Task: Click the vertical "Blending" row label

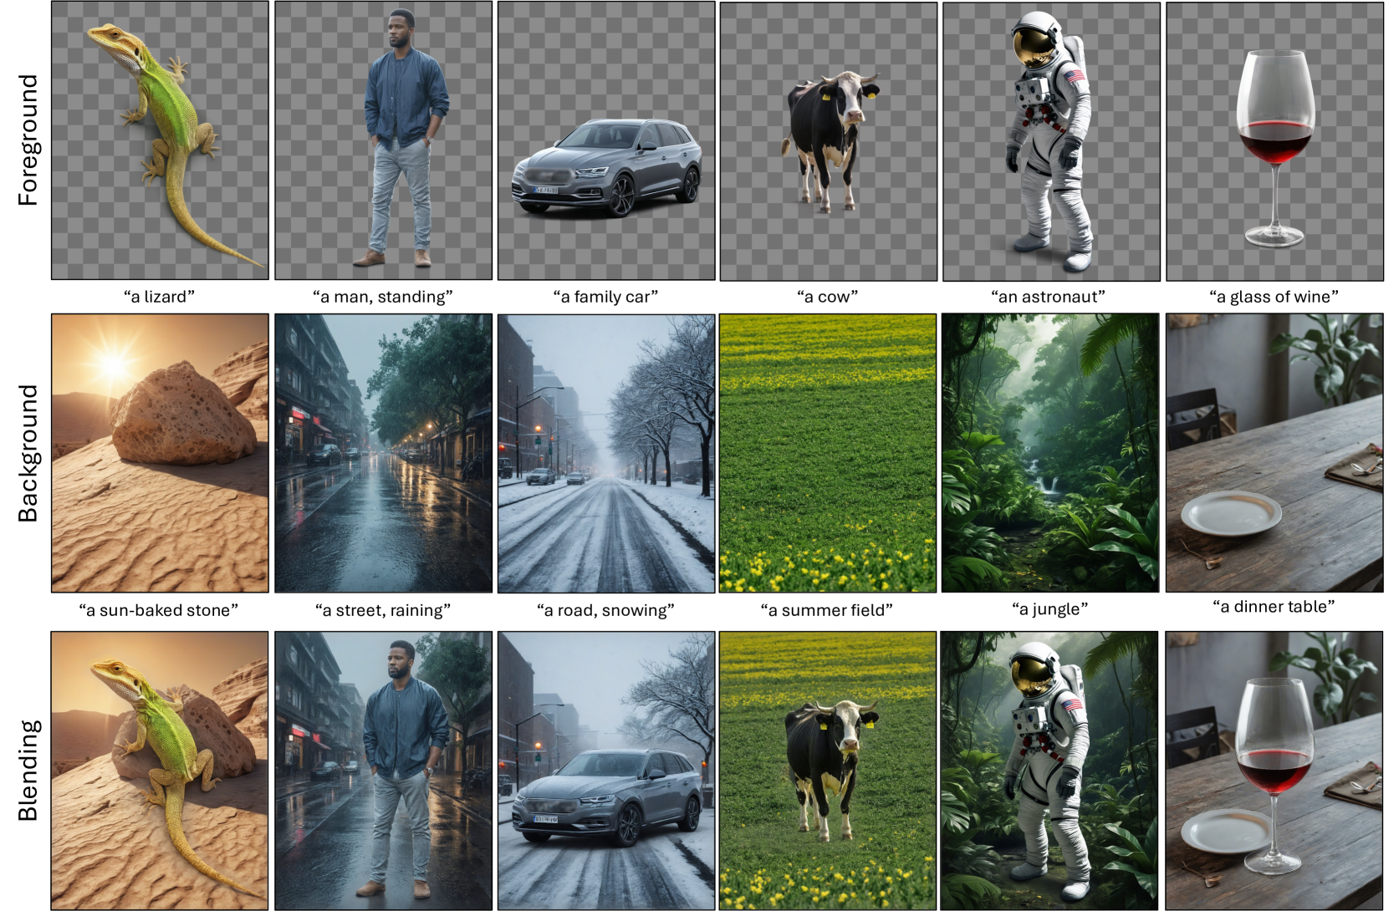Action: [x=28, y=770]
